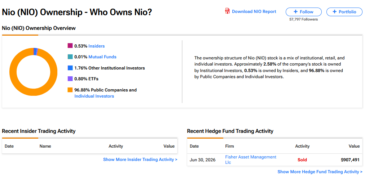Viewport: 369px width, 184px height.
Task: Show More Hedge Fund Trading Activity
Action: tap(320, 172)
